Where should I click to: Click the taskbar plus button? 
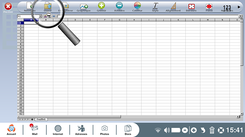[x=194, y=130]
